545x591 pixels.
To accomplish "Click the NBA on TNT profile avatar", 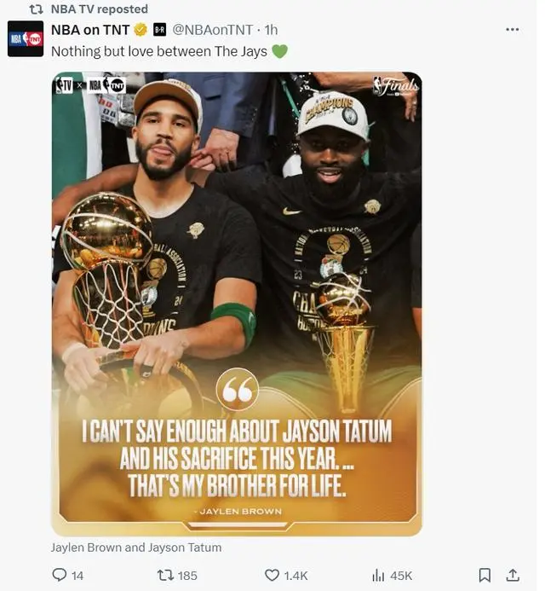I will [x=26, y=39].
